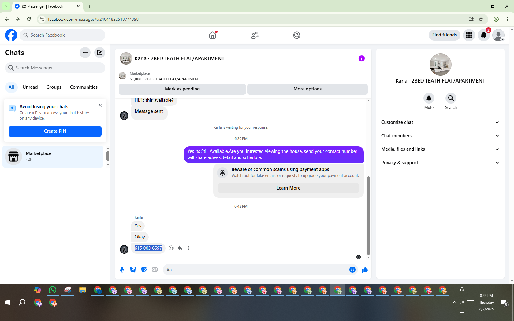
Task: Expand Customize chat section
Action: [x=440, y=122]
